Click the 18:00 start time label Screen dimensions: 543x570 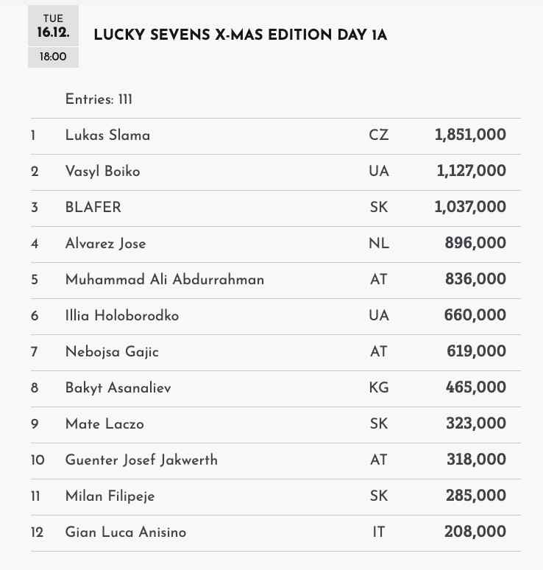pyautogui.click(x=53, y=57)
